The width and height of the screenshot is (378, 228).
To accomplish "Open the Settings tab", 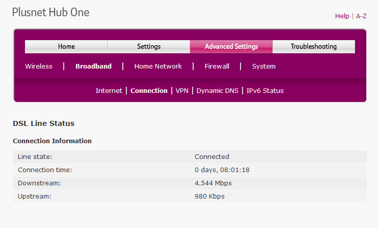I will click(149, 47).
